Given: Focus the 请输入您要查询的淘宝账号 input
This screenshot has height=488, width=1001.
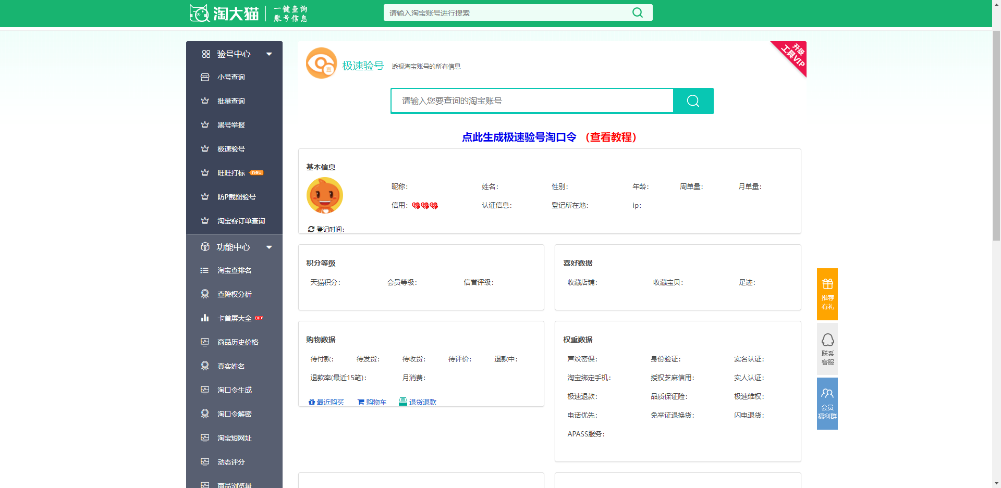Looking at the screenshot, I should coord(532,101).
